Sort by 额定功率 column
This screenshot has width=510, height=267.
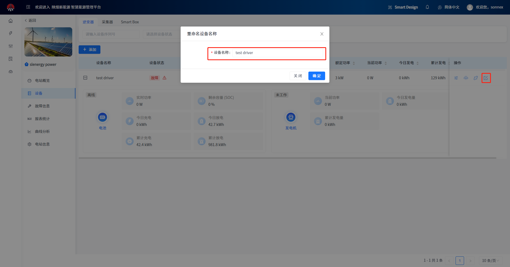pos(354,63)
